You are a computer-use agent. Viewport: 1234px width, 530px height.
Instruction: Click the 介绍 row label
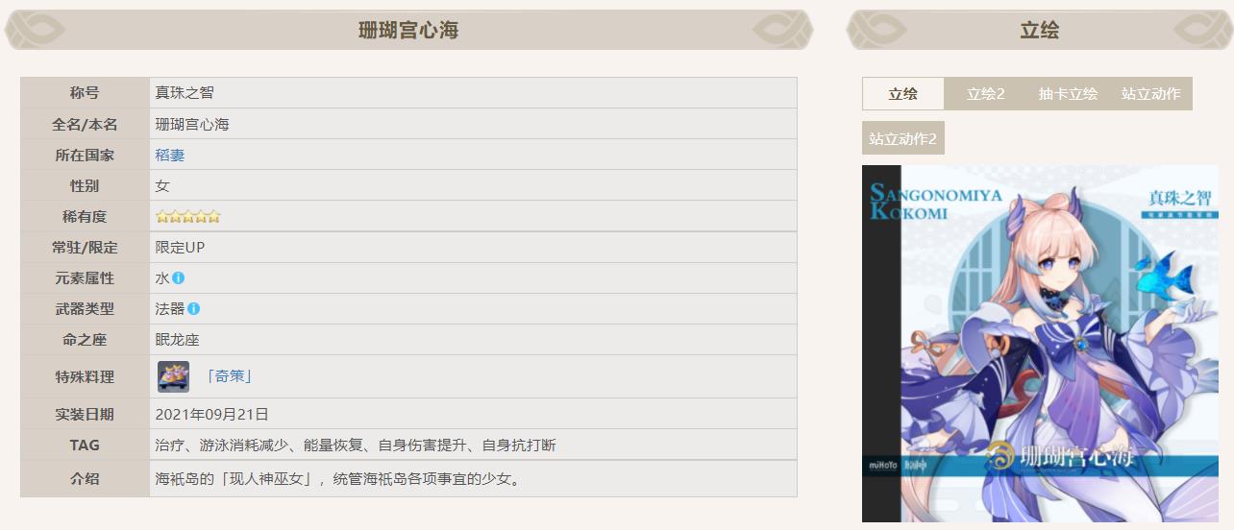(x=85, y=479)
